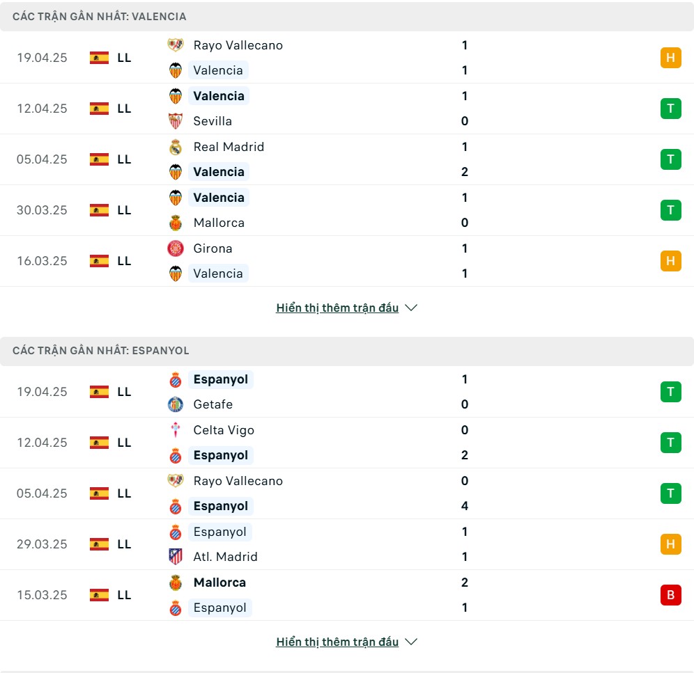The image size is (694, 673).
Task: Expand more Espanyol matches via chevron arrow
Action: click(x=411, y=642)
